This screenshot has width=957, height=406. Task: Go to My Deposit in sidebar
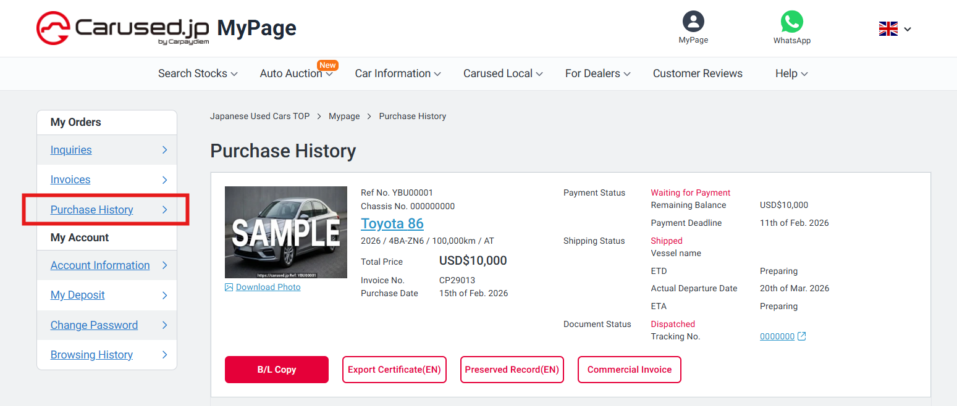tap(77, 295)
